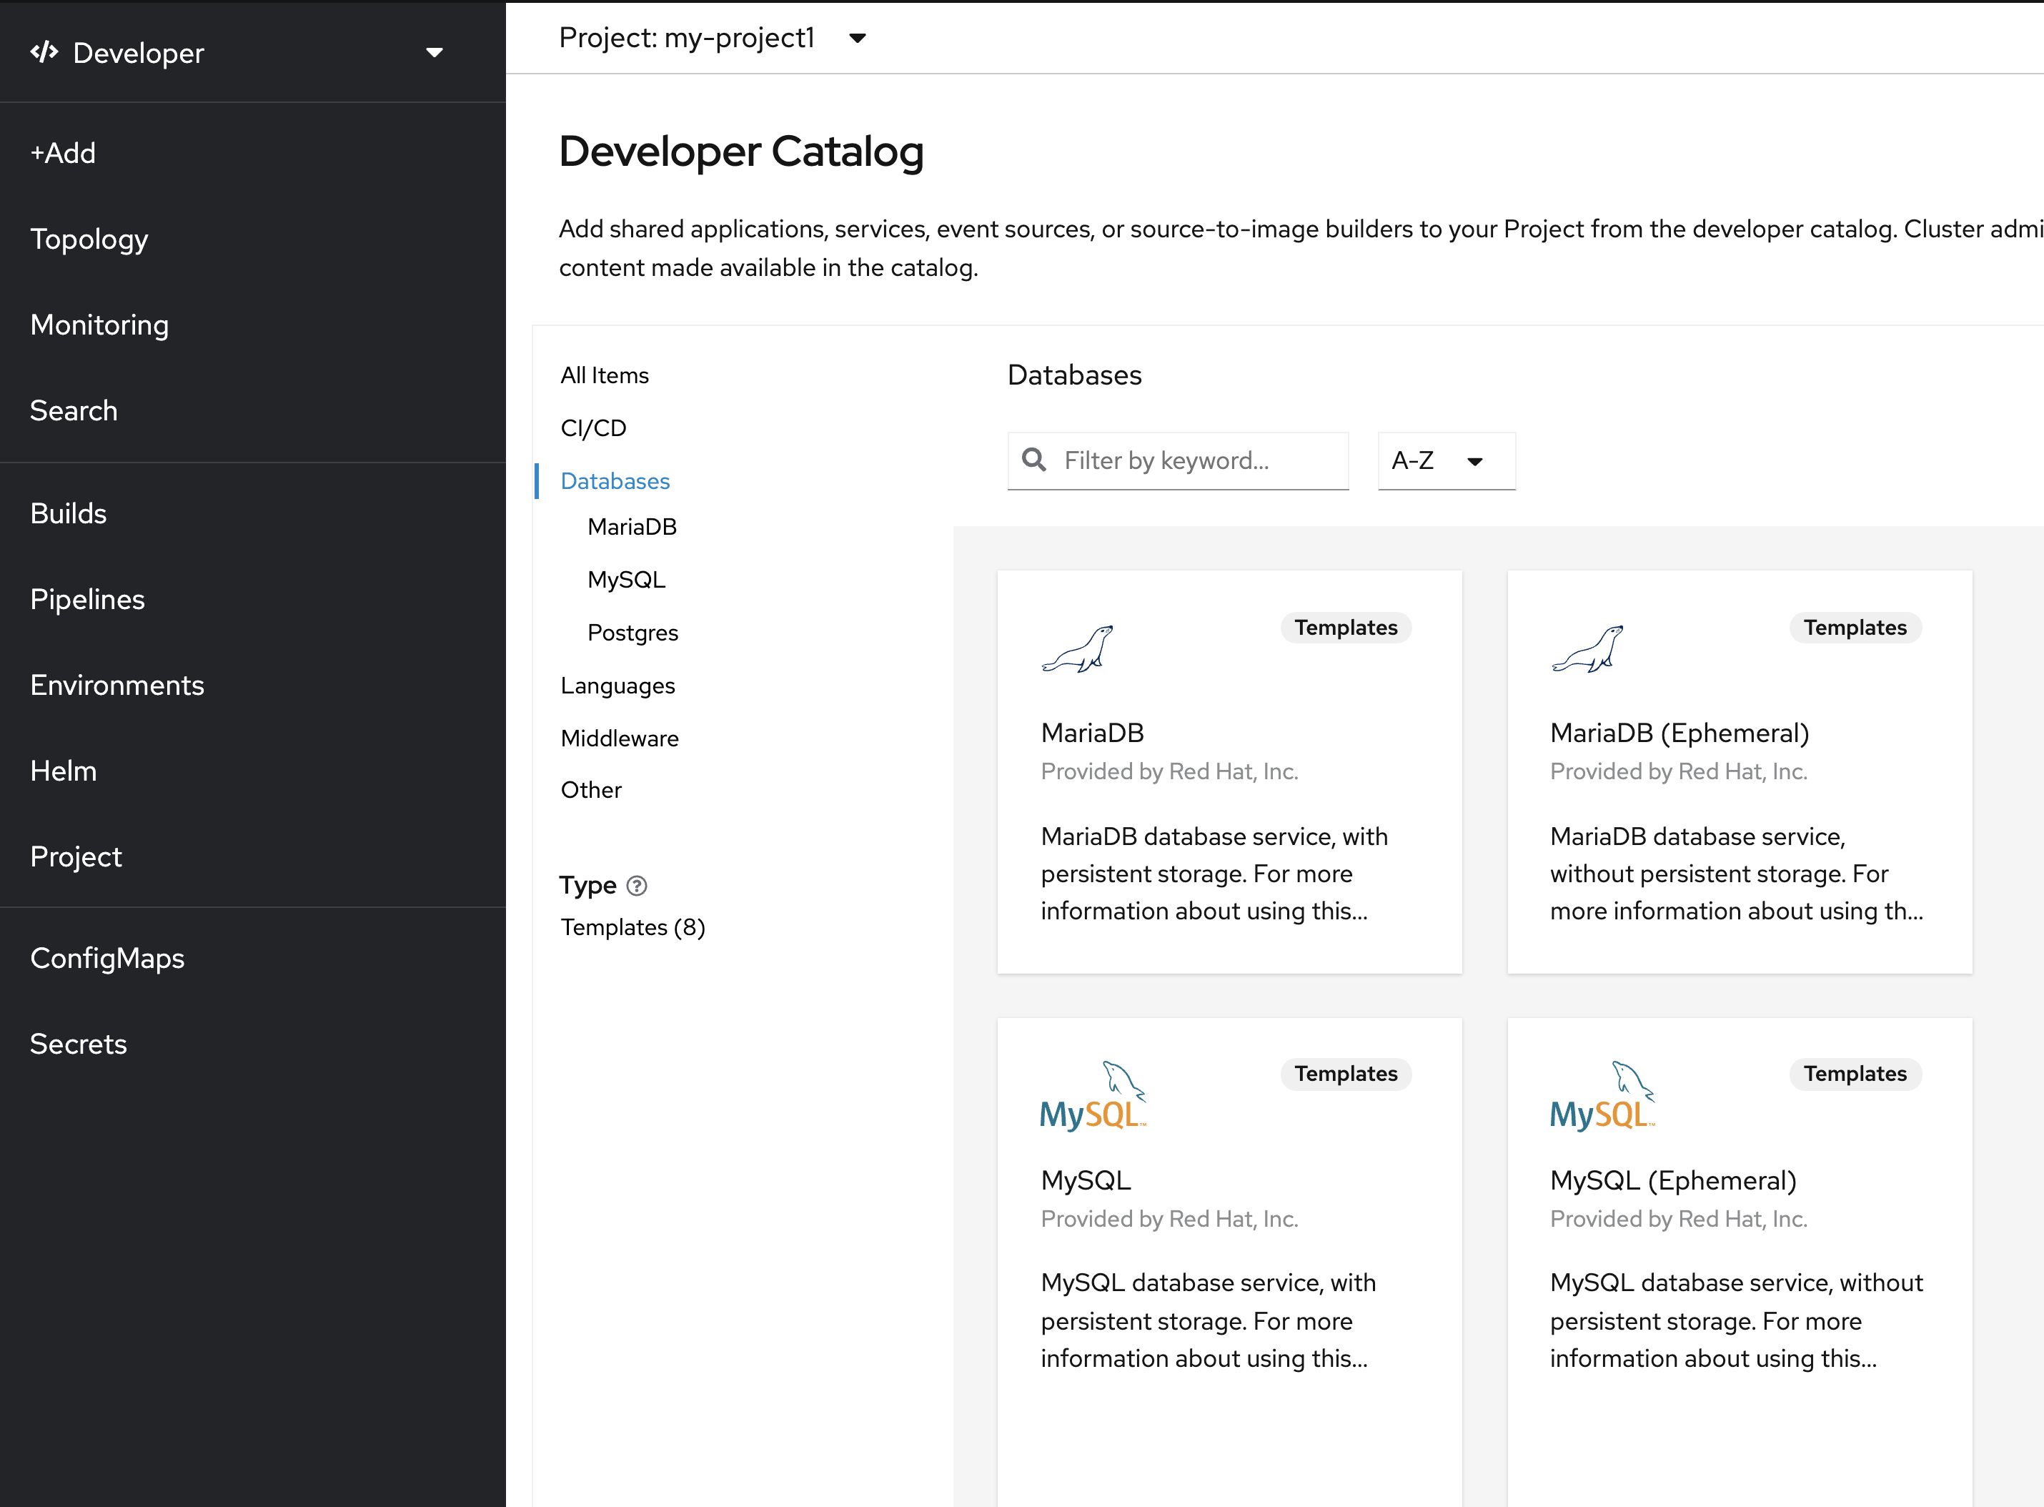Toggle the Templates type filter
The image size is (2044, 1507).
632,927
